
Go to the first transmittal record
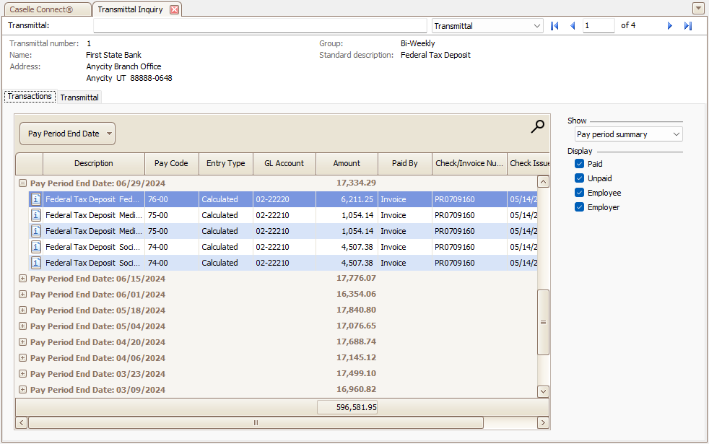click(554, 26)
